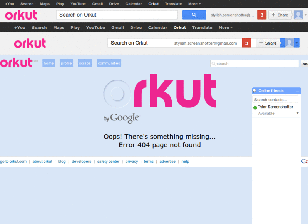Open the More menu in top bar
The image size is (308, 224).
[x=194, y=4]
